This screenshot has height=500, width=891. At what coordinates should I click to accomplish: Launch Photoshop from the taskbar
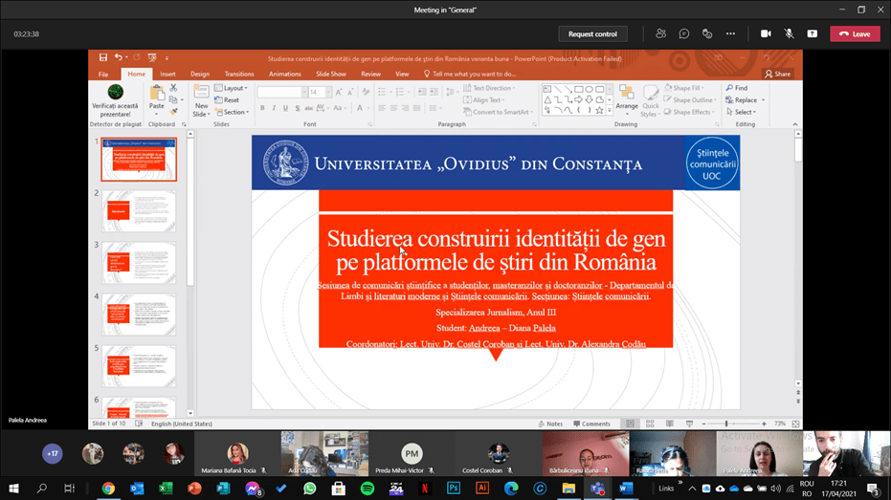(x=454, y=489)
